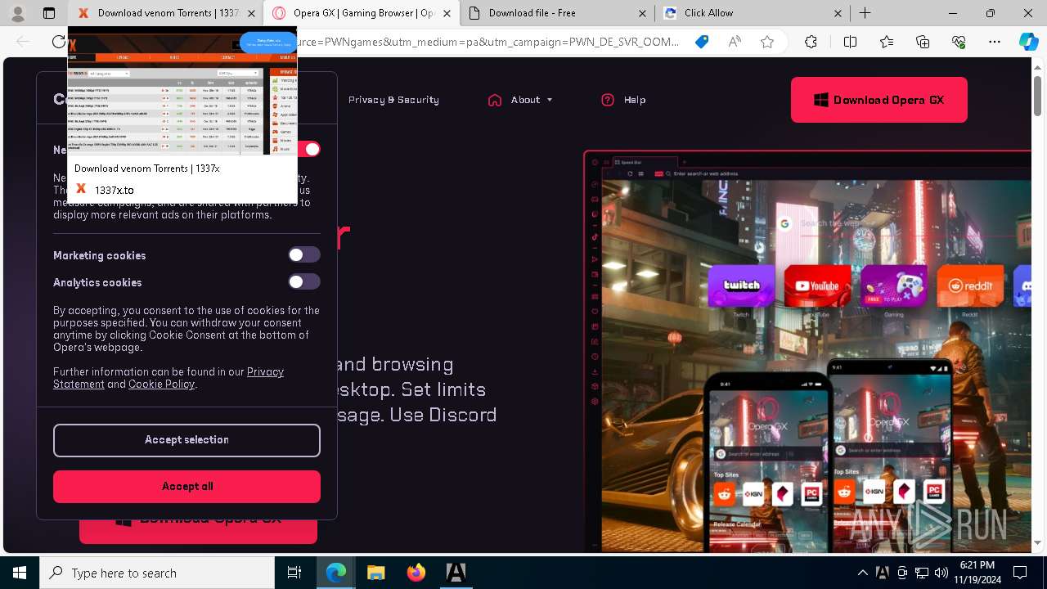Screen dimensions: 1047x589
Task: Open the Favorites list icon
Action: (887, 42)
